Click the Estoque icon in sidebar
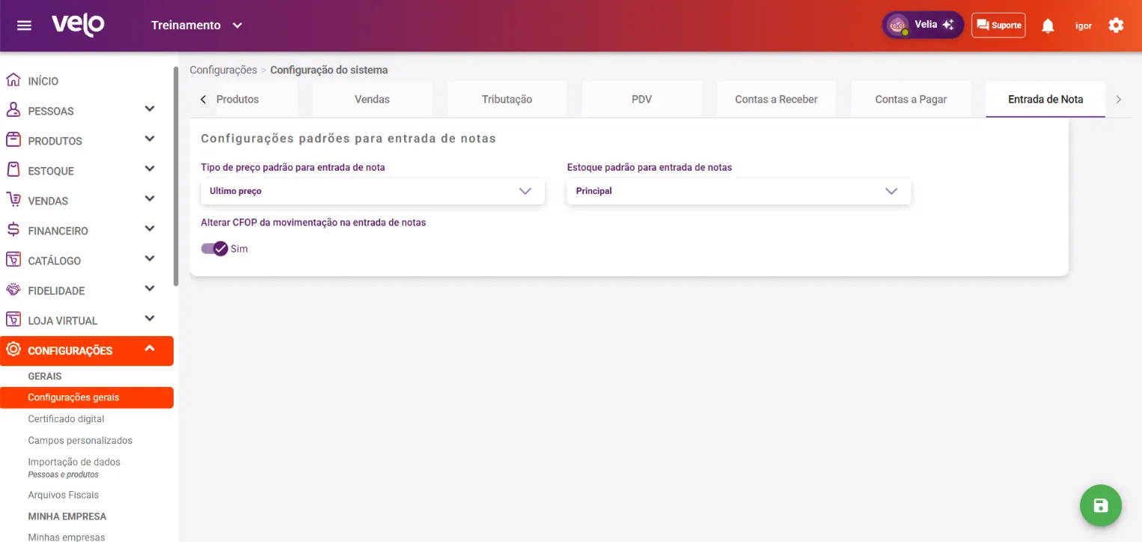Viewport: 1142px width, 542px height. (x=13, y=170)
